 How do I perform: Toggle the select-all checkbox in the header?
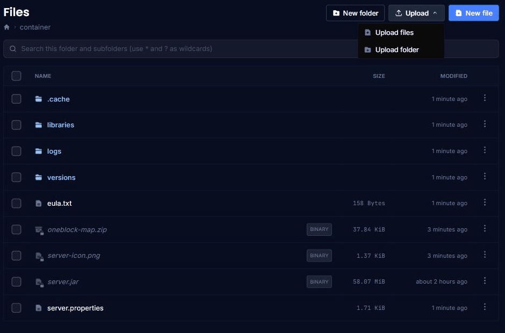[x=17, y=76]
